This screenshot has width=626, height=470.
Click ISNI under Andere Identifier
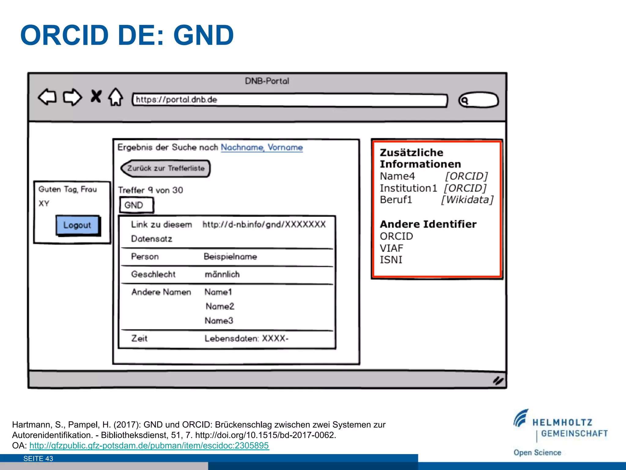(391, 260)
